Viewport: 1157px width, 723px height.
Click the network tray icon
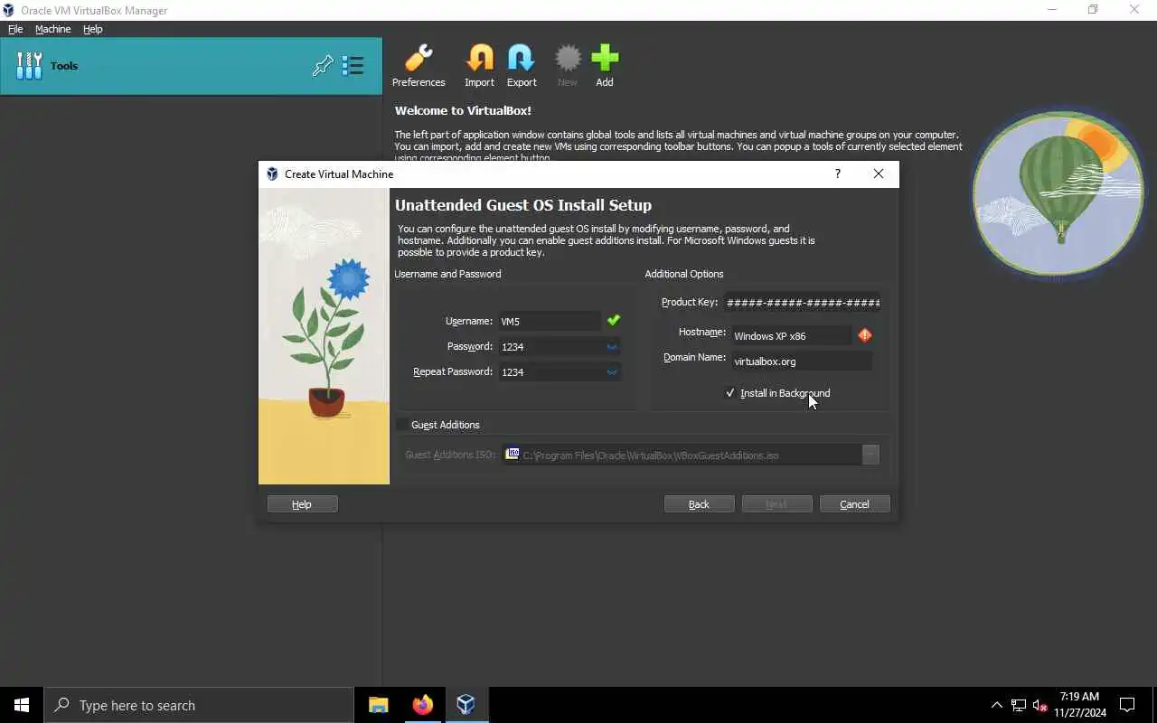tap(1019, 705)
